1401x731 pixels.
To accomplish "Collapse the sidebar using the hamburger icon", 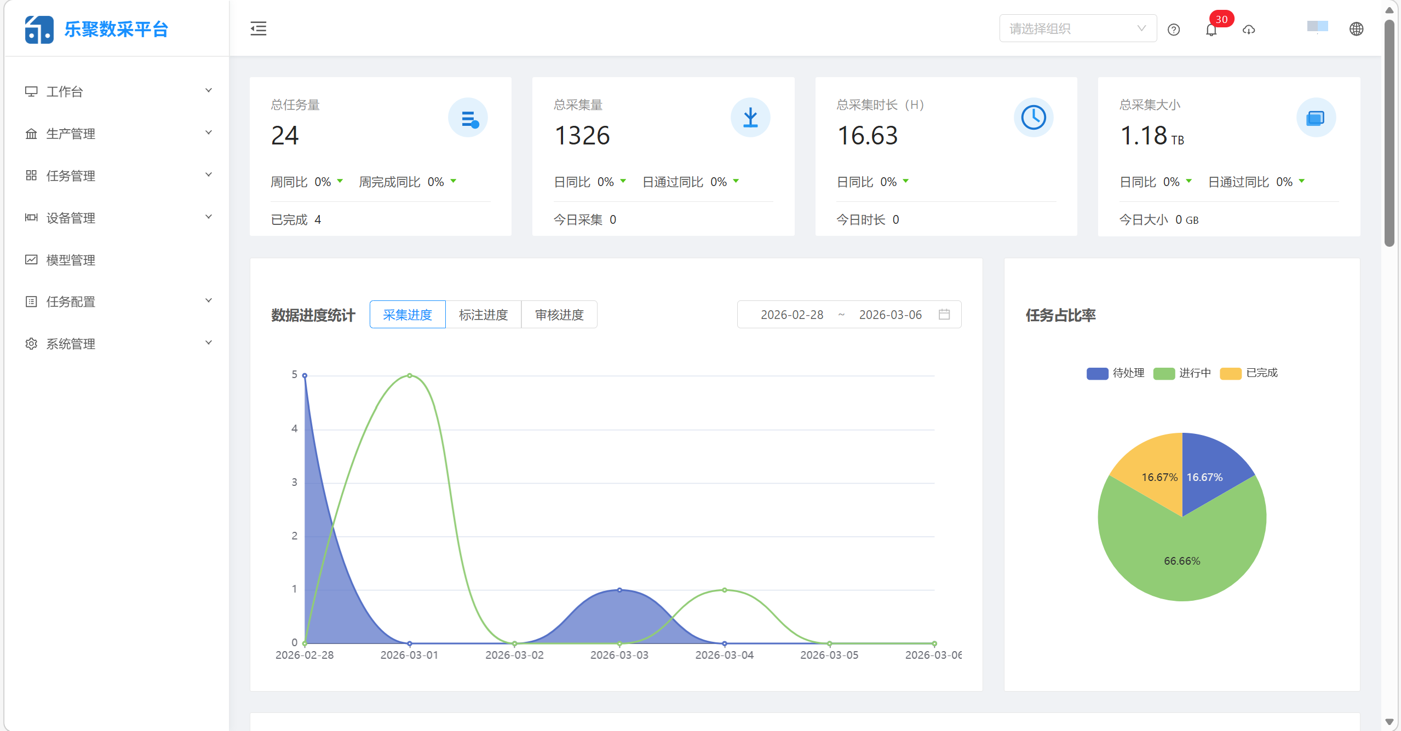I will [258, 28].
